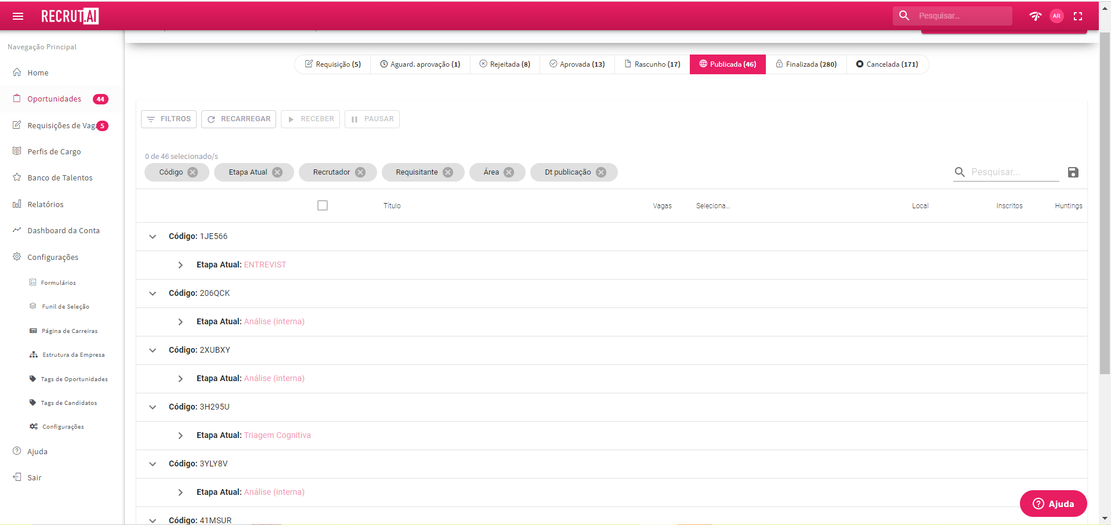Image resolution: width=1111 pixels, height=525 pixels.
Task: Open the floating Ajuda help button
Action: coord(1053,504)
